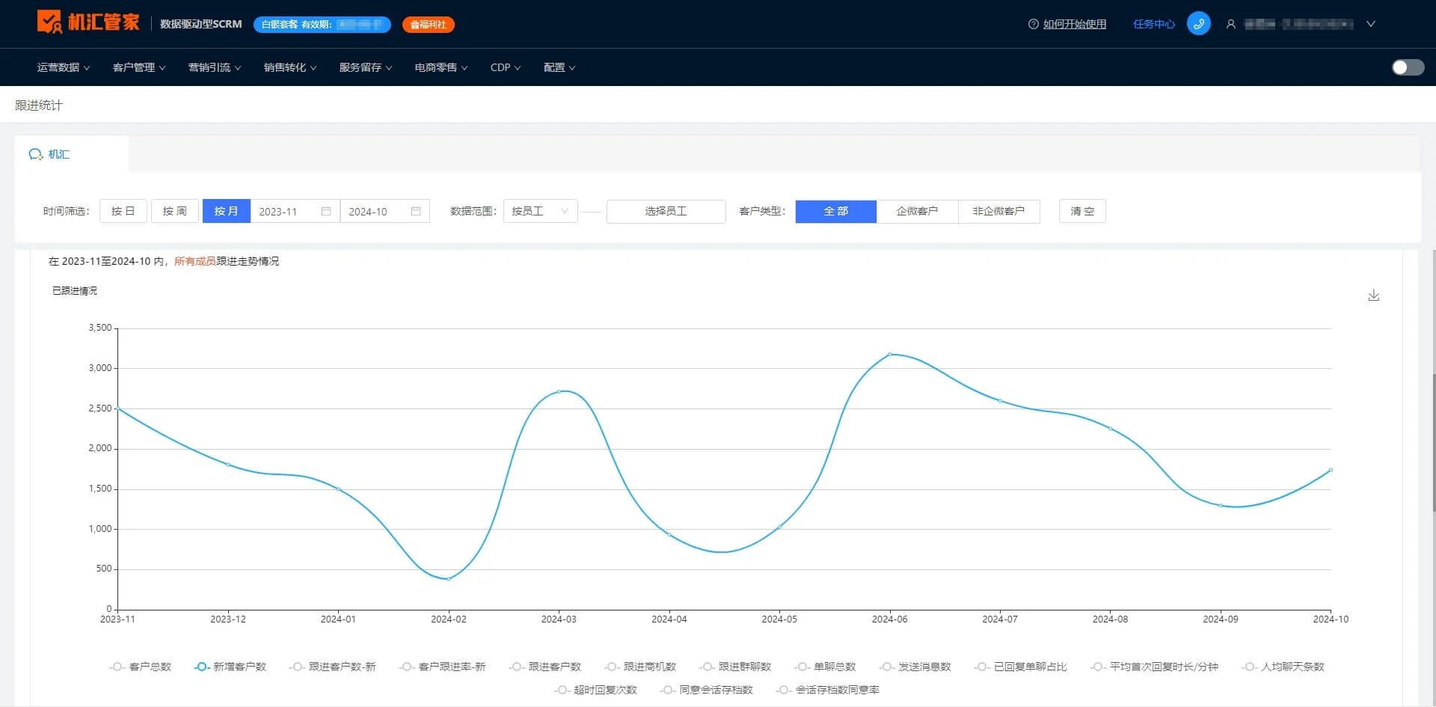This screenshot has width=1436, height=707.
Task: Toggle 客户总数 legend series
Action: (140, 667)
